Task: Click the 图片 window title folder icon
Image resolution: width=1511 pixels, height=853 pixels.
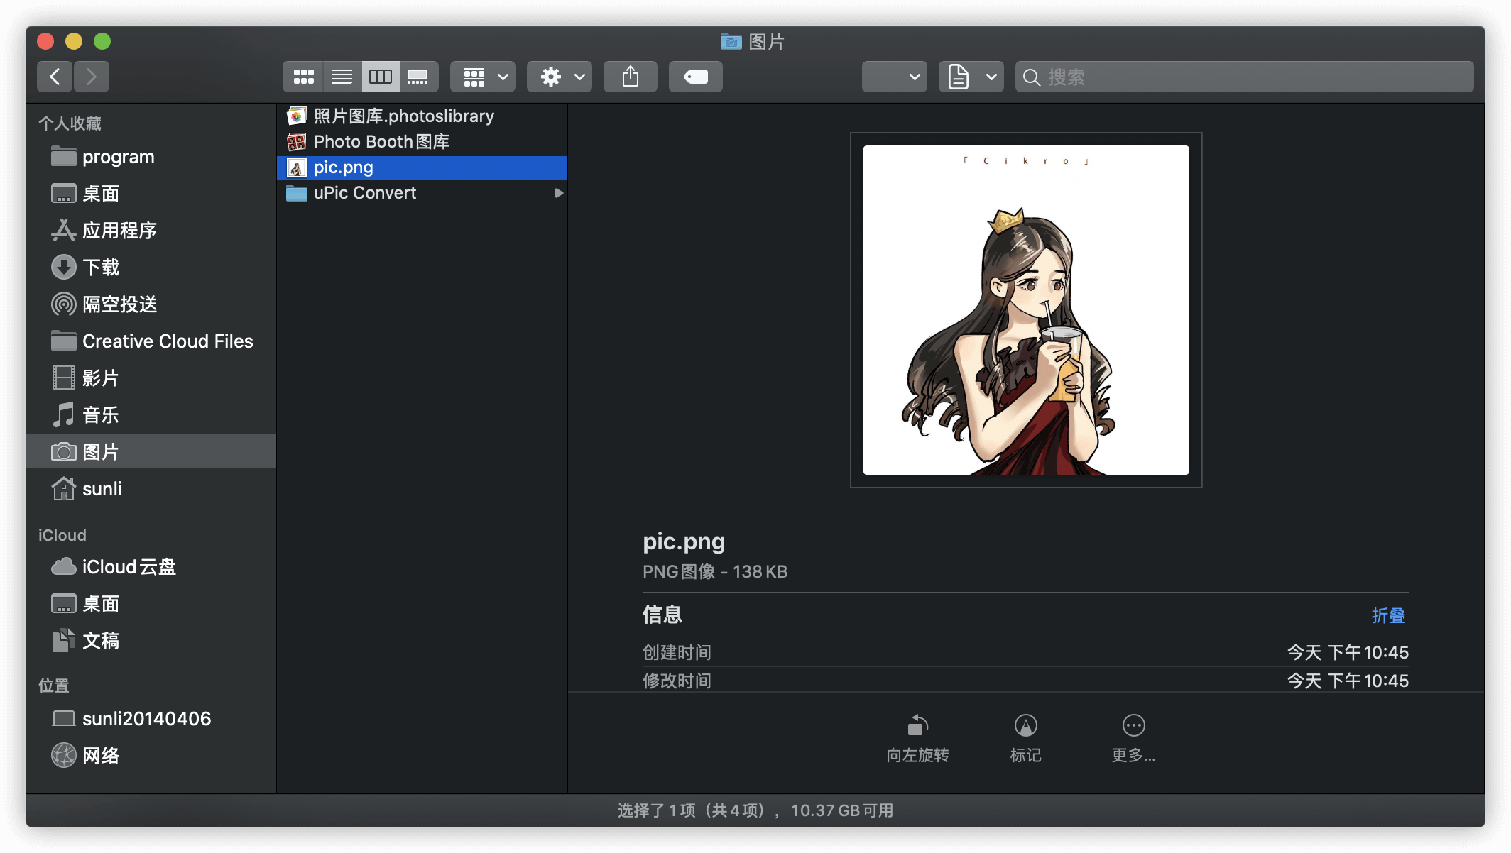Action: click(731, 42)
